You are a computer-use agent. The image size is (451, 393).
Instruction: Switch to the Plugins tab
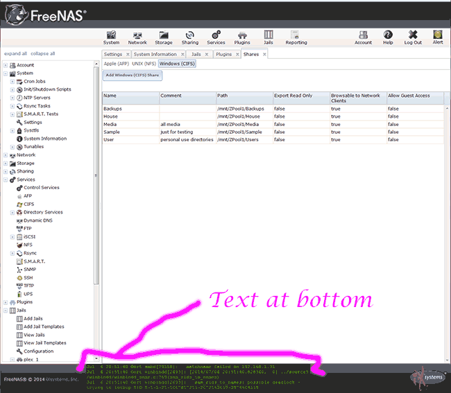(224, 54)
